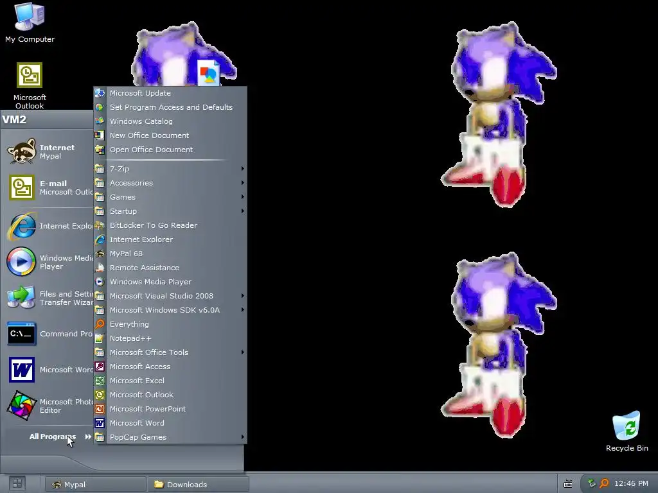This screenshot has height=493, width=658.
Task: Expand the Games submenu arrow
Action: pos(242,197)
